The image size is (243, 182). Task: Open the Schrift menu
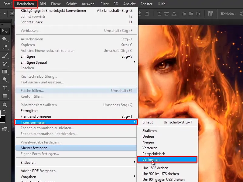(x=71, y=4)
